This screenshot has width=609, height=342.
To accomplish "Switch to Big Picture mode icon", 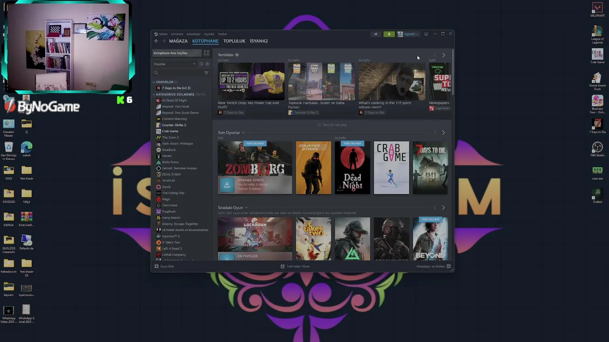I will tap(426, 34).
